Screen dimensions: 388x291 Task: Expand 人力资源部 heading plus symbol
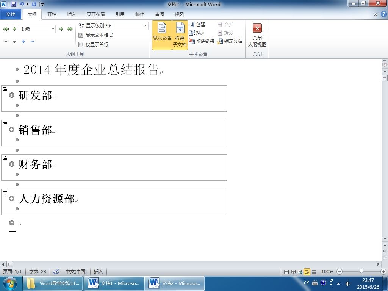click(x=12, y=199)
